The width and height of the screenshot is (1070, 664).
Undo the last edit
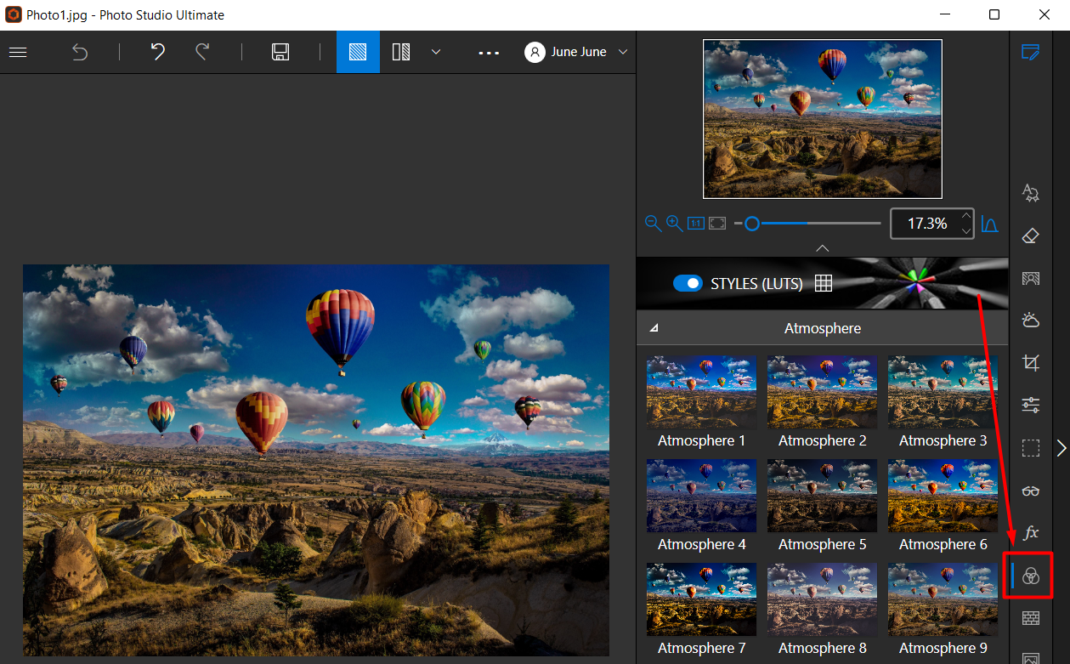(157, 52)
